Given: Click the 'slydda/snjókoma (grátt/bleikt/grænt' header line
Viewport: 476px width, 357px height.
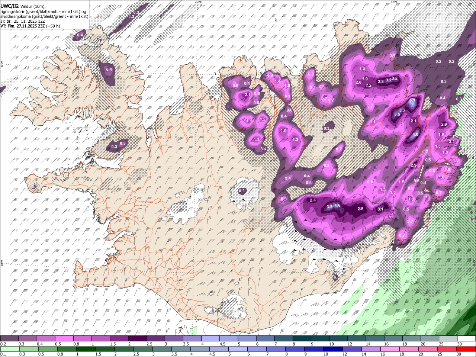Looking at the screenshot, I should coord(44,16).
